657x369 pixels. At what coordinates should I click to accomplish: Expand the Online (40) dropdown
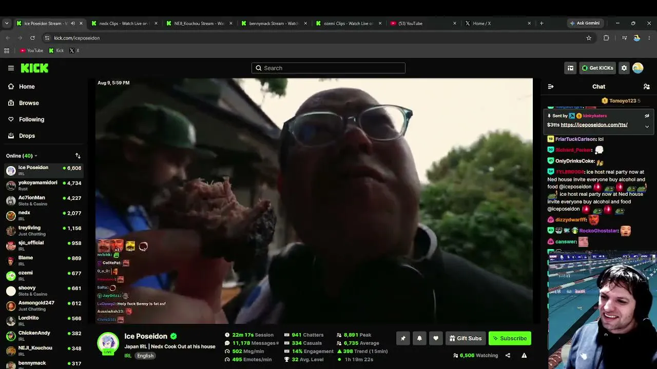pyautogui.click(x=22, y=156)
